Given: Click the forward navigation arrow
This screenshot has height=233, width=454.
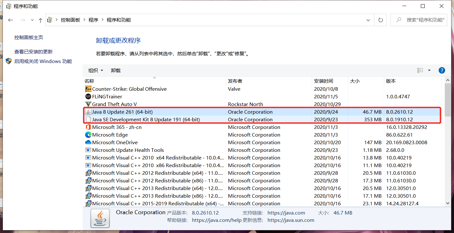Looking at the screenshot, I should tap(23, 20).
